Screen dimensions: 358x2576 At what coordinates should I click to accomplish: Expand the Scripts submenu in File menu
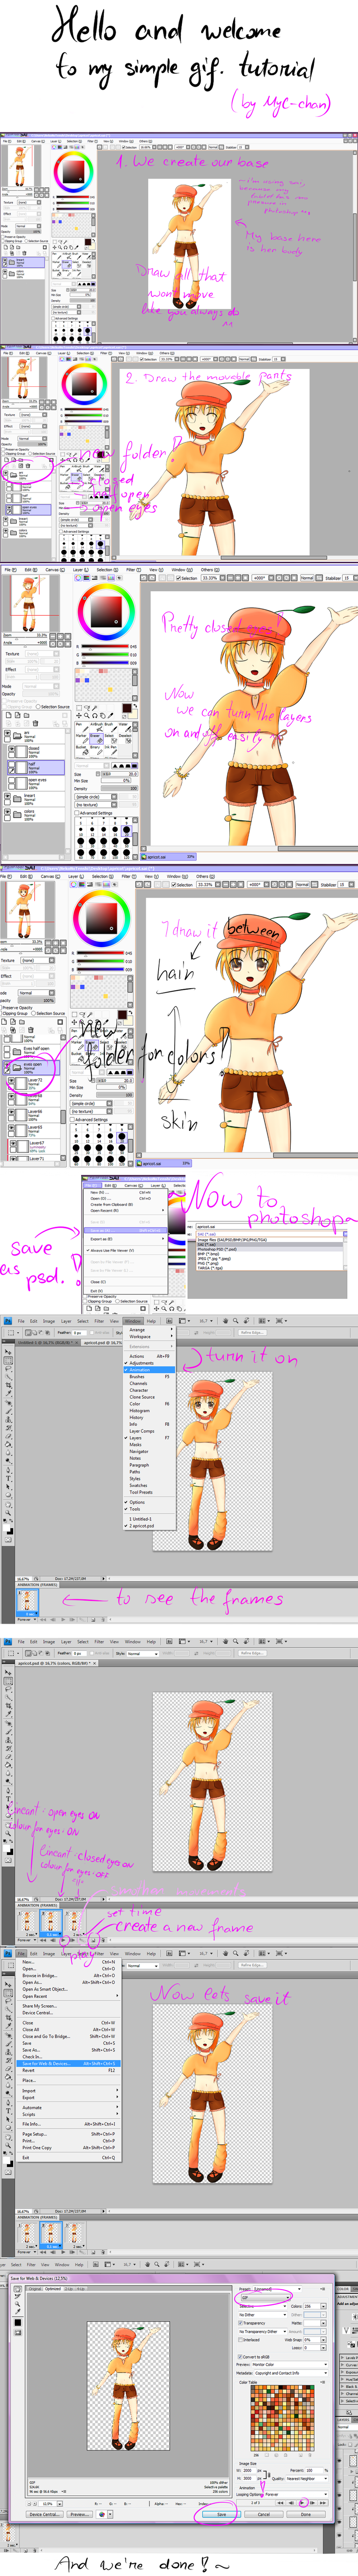(x=68, y=2114)
